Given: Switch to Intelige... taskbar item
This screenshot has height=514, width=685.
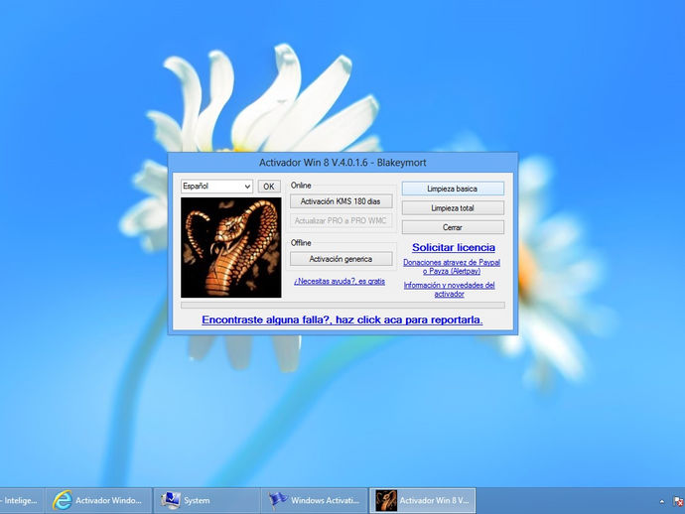Looking at the screenshot, I should click(x=21, y=500).
